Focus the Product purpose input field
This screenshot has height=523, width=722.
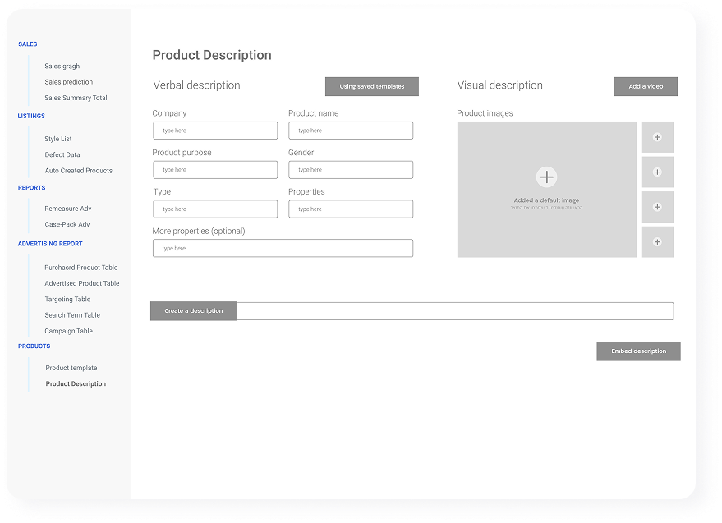(x=215, y=169)
